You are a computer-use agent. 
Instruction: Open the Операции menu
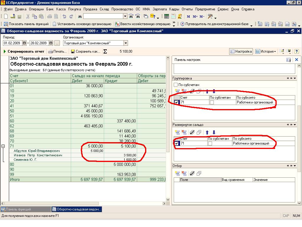point(36,9)
